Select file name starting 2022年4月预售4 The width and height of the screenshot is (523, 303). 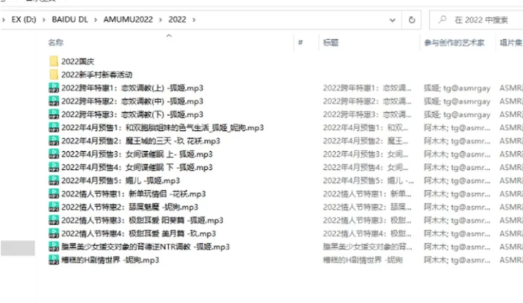coord(137,167)
